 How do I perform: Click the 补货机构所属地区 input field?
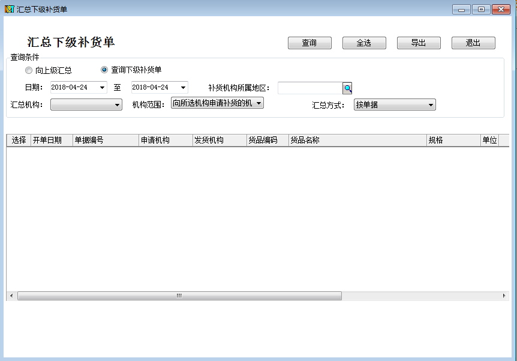309,88
